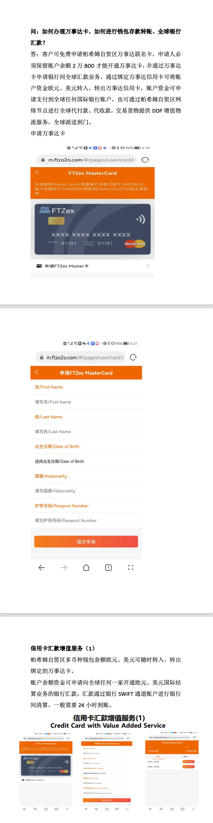Viewport: 213px width, 823px height.
Task: Click the browser home icon below the application form
Action: [86, 568]
